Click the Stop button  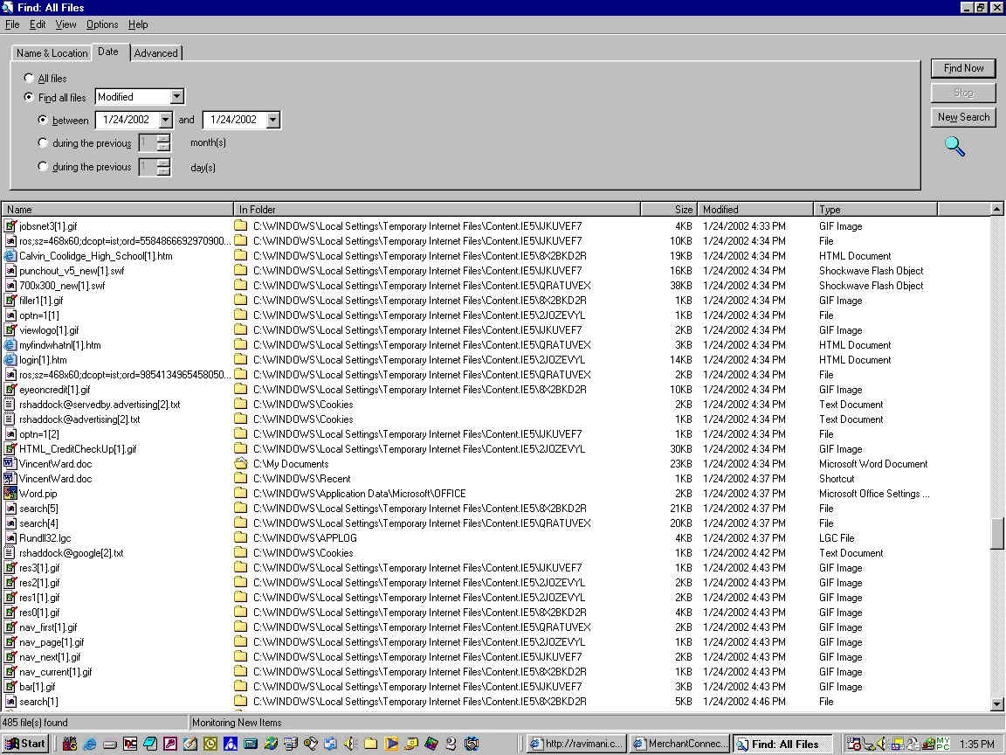point(963,93)
